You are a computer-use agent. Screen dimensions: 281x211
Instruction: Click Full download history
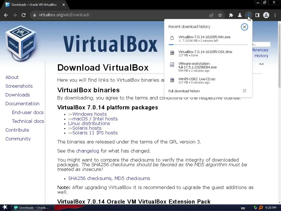(x=184, y=91)
